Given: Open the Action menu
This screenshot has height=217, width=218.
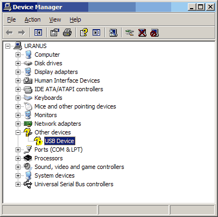Looking at the screenshot, I should coord(32,19).
